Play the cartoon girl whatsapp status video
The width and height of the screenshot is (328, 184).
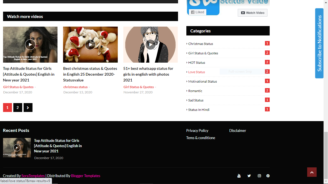(x=150, y=45)
